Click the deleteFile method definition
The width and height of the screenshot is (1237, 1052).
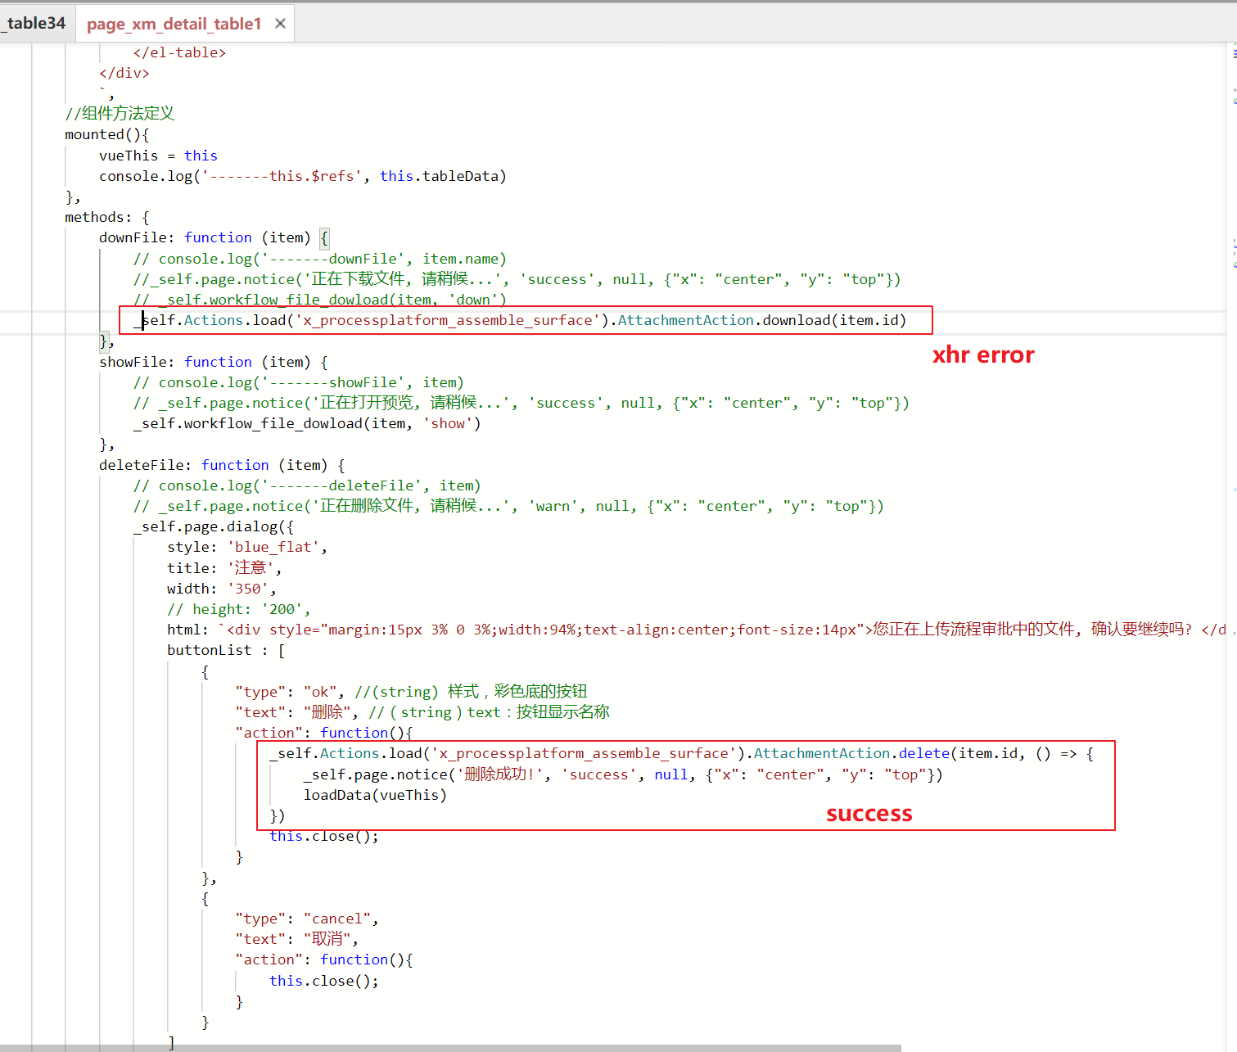(x=141, y=465)
